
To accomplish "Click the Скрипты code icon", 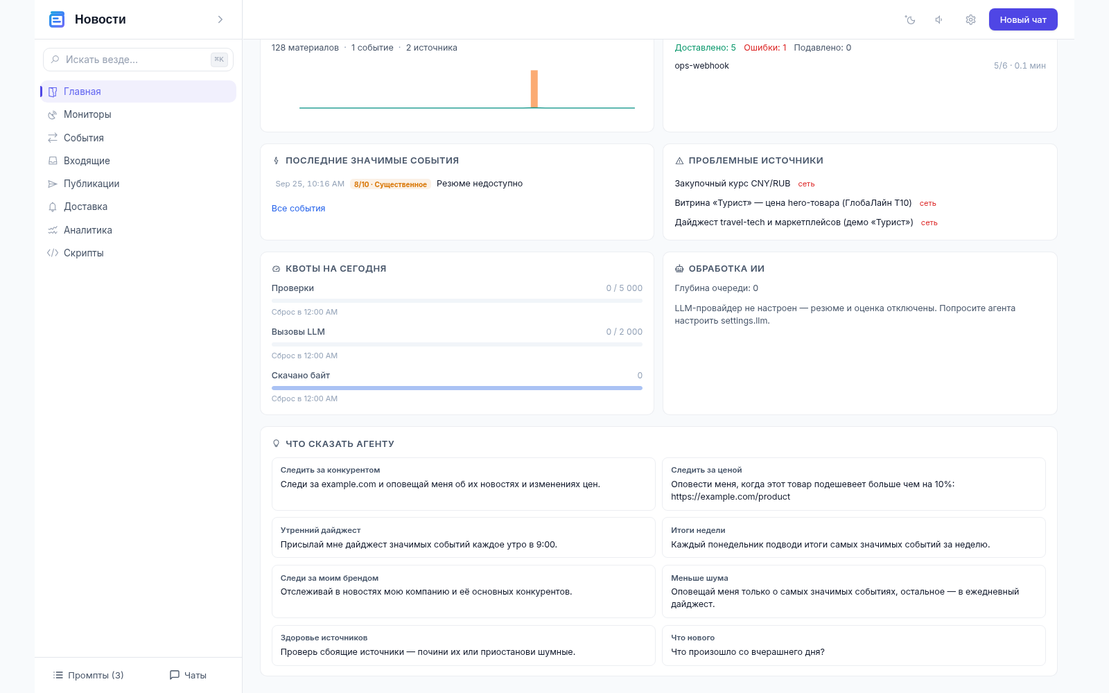I will 53,253.
